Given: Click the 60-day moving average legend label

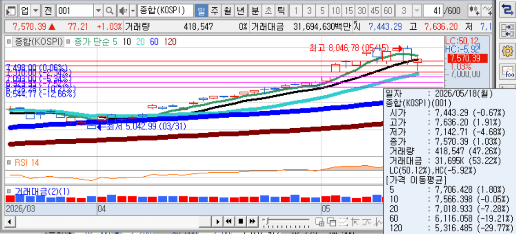Looking at the screenshot, I should [154, 42].
